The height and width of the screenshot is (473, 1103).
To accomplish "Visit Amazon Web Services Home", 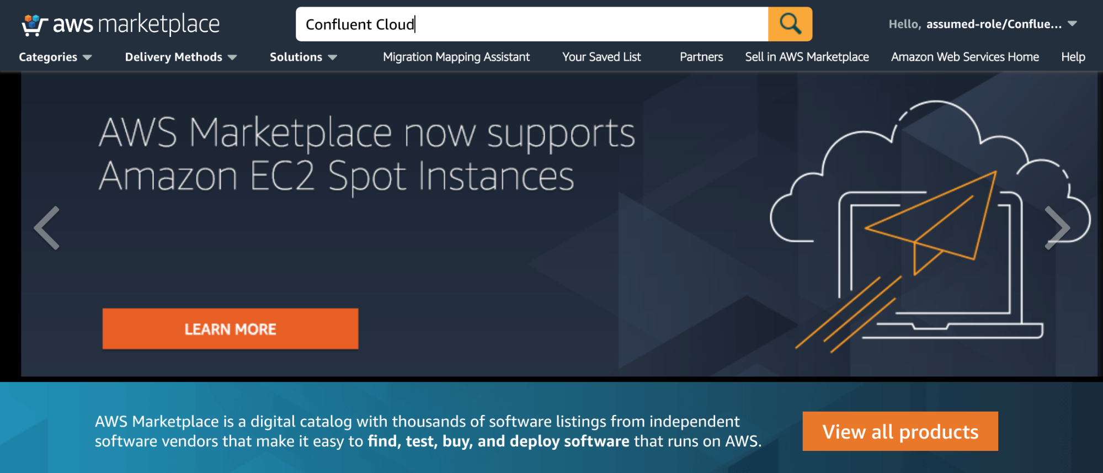I will pyautogui.click(x=965, y=57).
